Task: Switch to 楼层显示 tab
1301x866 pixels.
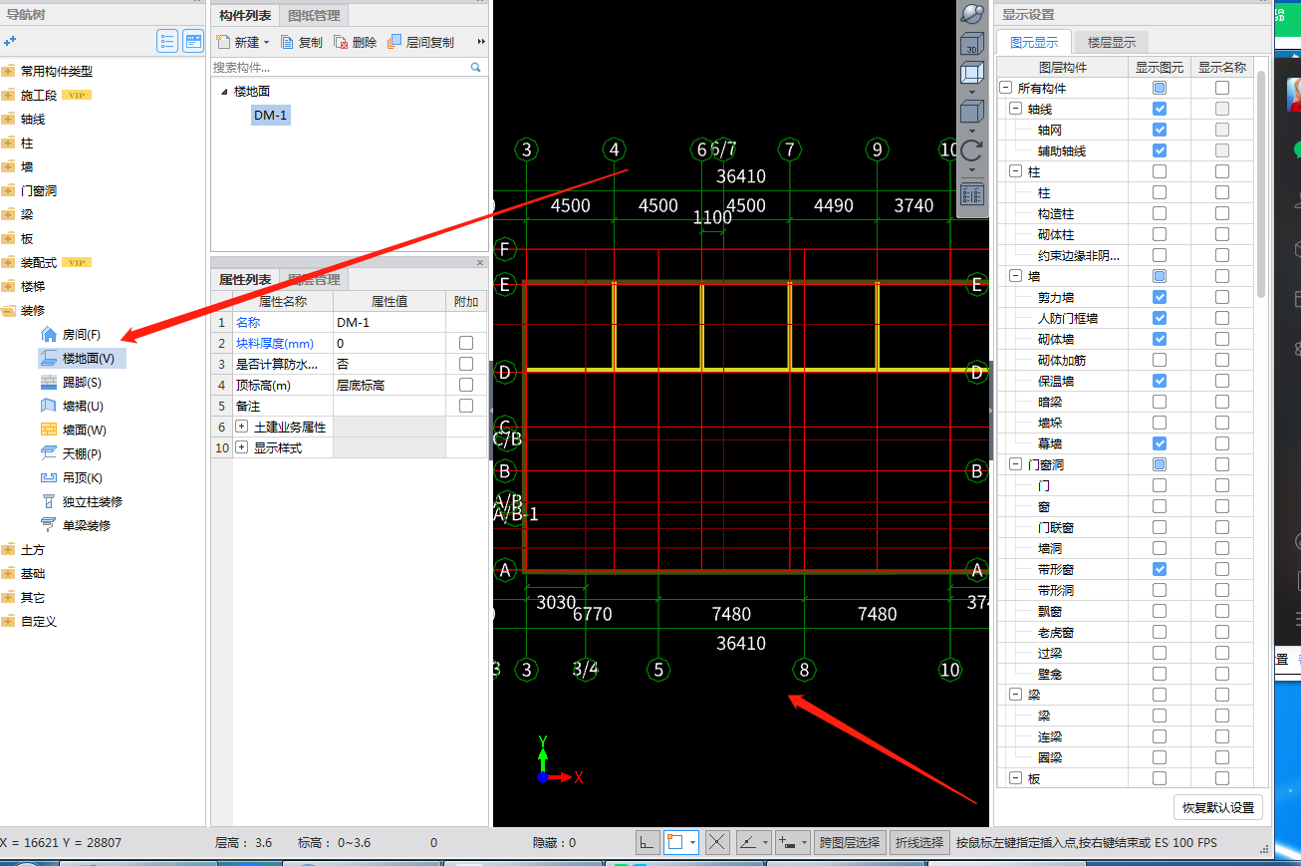Action: (1111, 43)
